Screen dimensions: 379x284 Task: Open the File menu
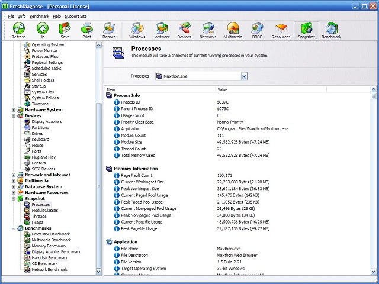[x=11, y=16]
